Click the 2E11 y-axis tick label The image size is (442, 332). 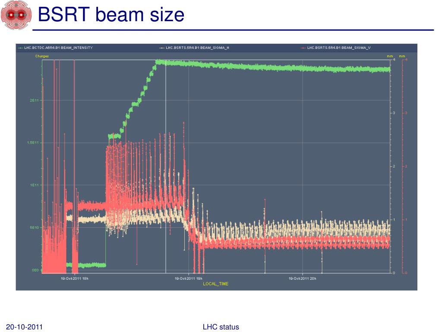34,100
